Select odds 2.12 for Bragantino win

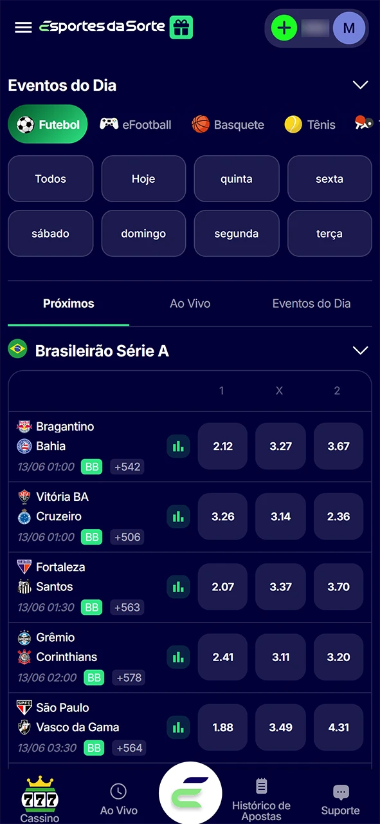(222, 446)
